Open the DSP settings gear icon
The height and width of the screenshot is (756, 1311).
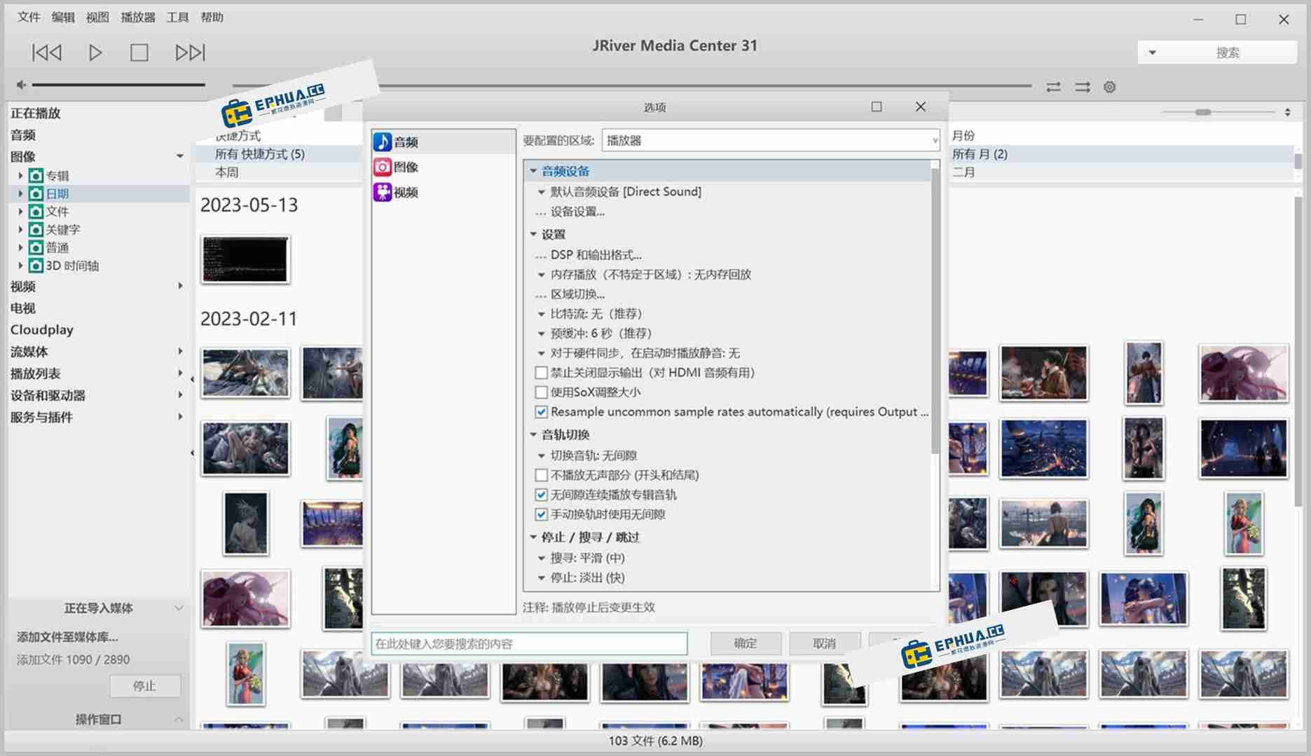1110,87
